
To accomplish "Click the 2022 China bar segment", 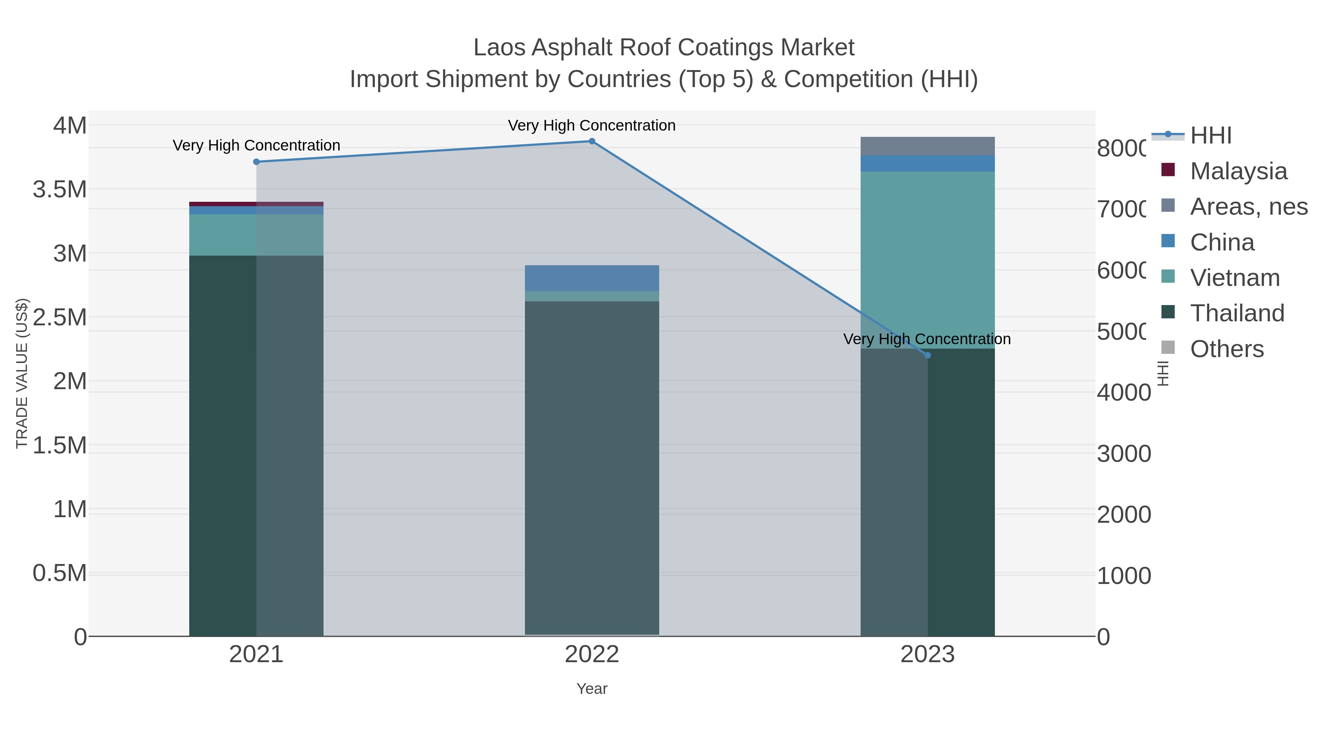I will point(592,279).
